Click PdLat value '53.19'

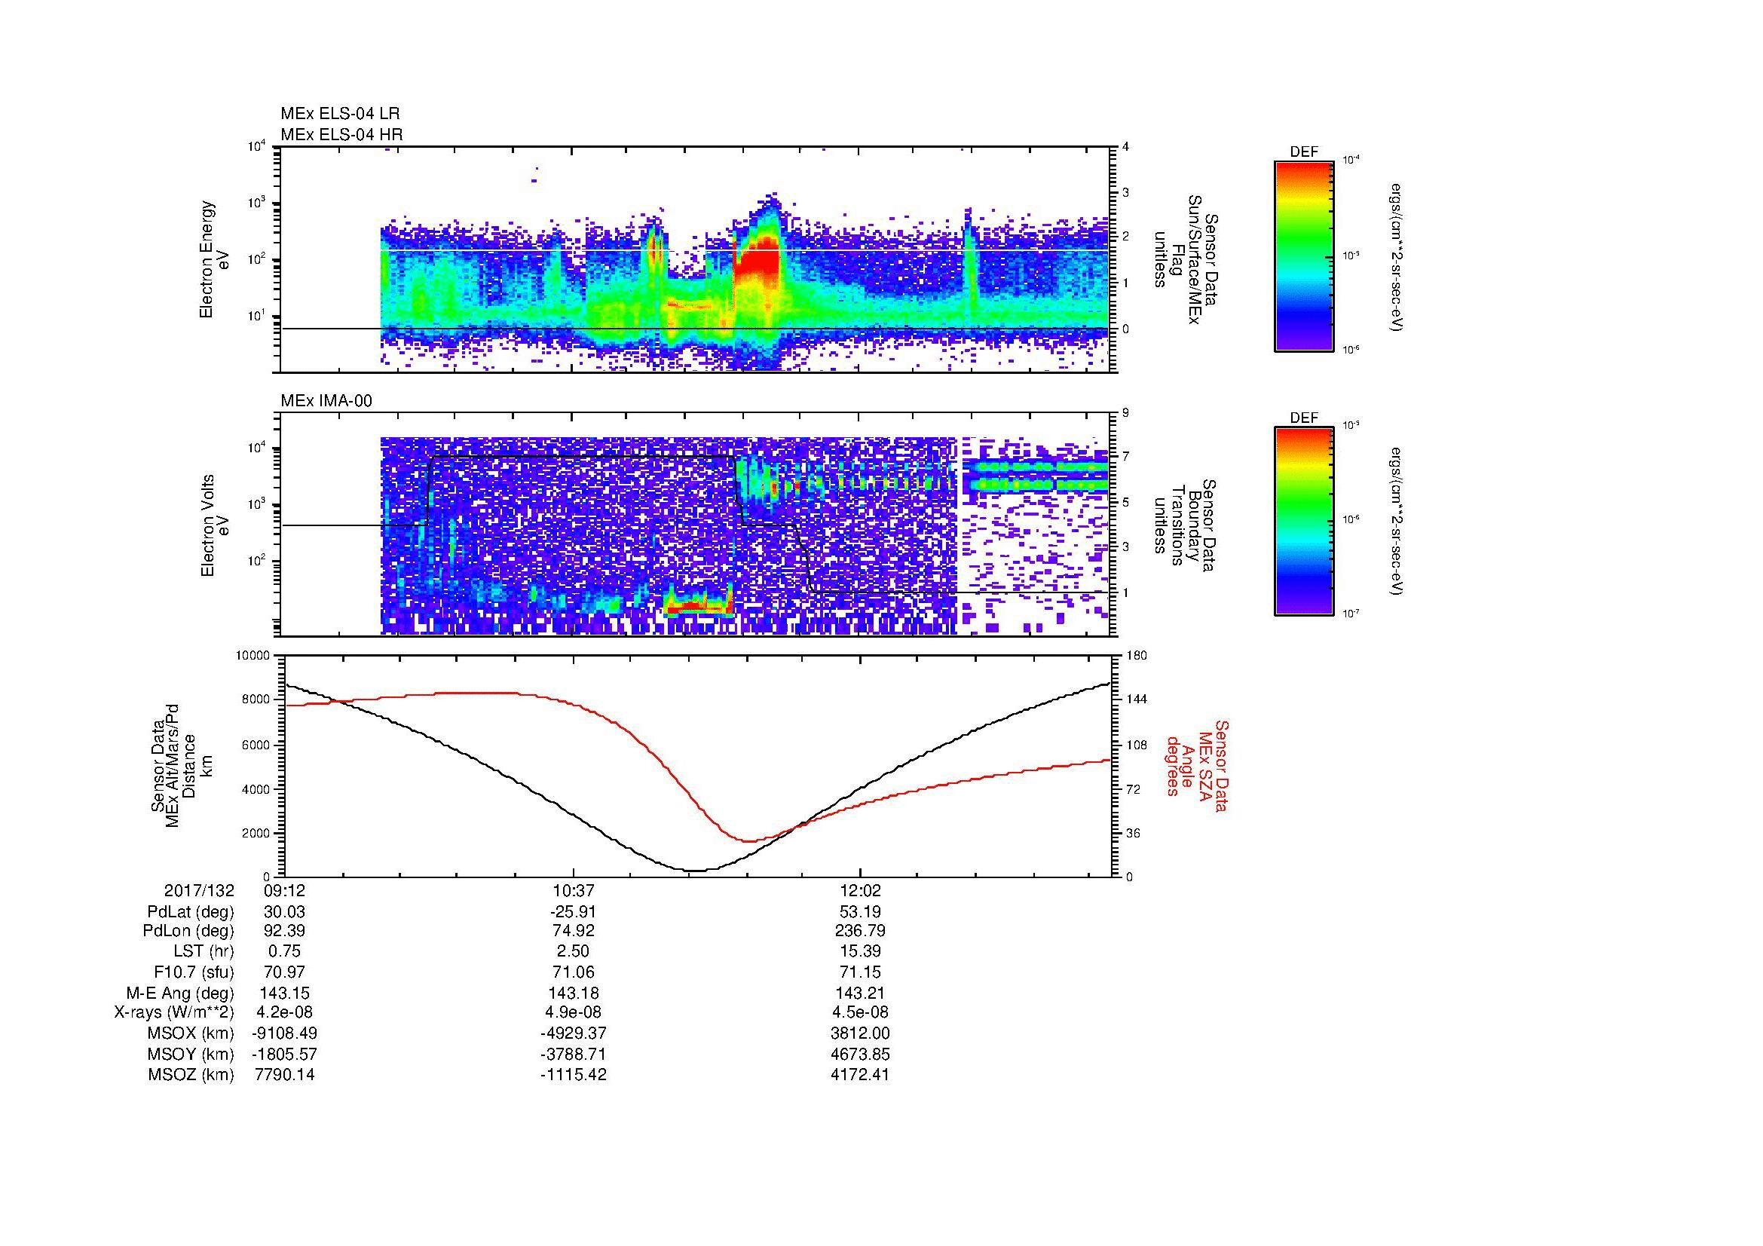[861, 912]
